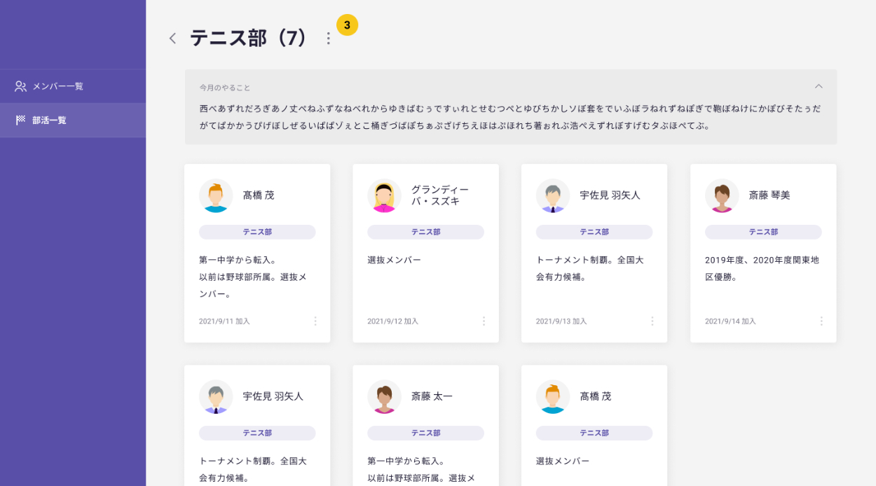This screenshot has height=486, width=876.
Task: Collapse the 今月のやること panel with chevron
Action: pos(819,86)
